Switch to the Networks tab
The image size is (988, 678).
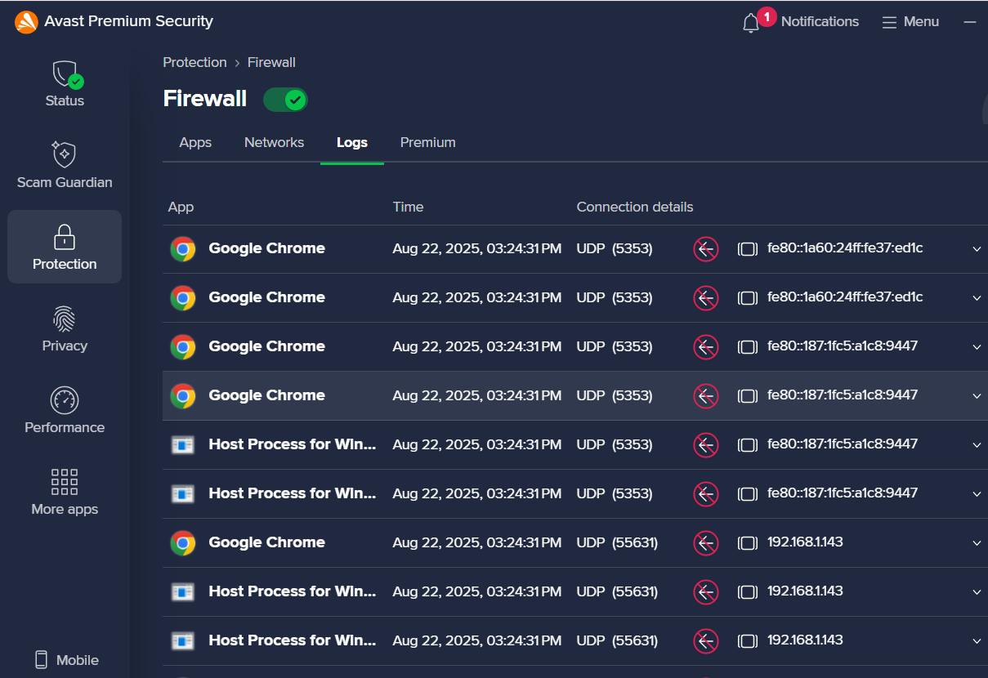(x=274, y=142)
